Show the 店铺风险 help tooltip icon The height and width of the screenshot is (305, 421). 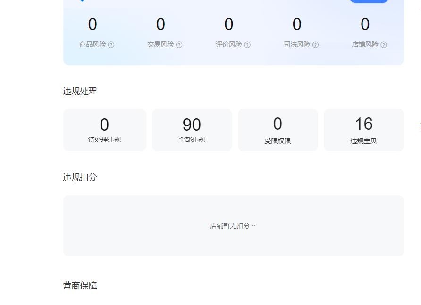tap(384, 45)
